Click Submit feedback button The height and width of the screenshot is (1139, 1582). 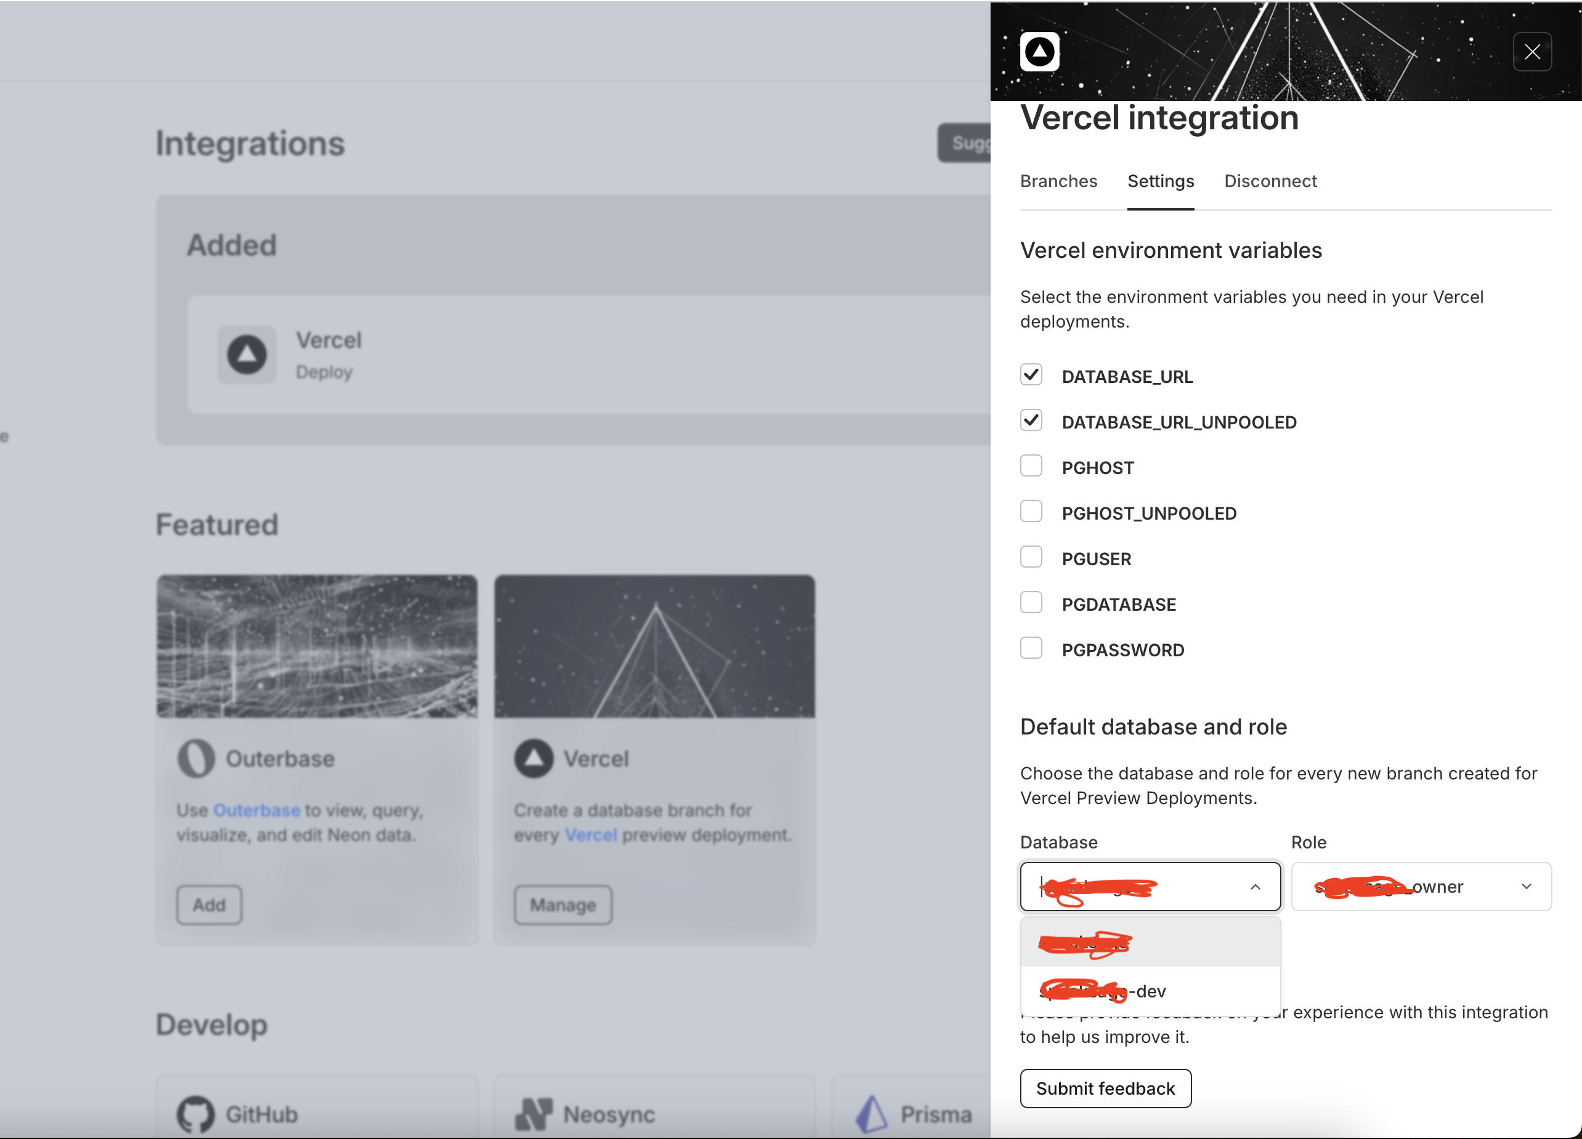(1105, 1088)
